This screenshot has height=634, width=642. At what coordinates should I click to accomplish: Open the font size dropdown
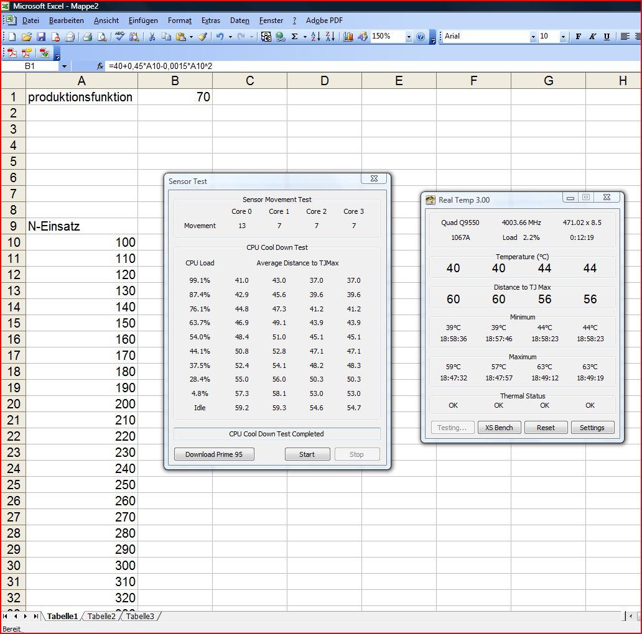pyautogui.click(x=564, y=37)
